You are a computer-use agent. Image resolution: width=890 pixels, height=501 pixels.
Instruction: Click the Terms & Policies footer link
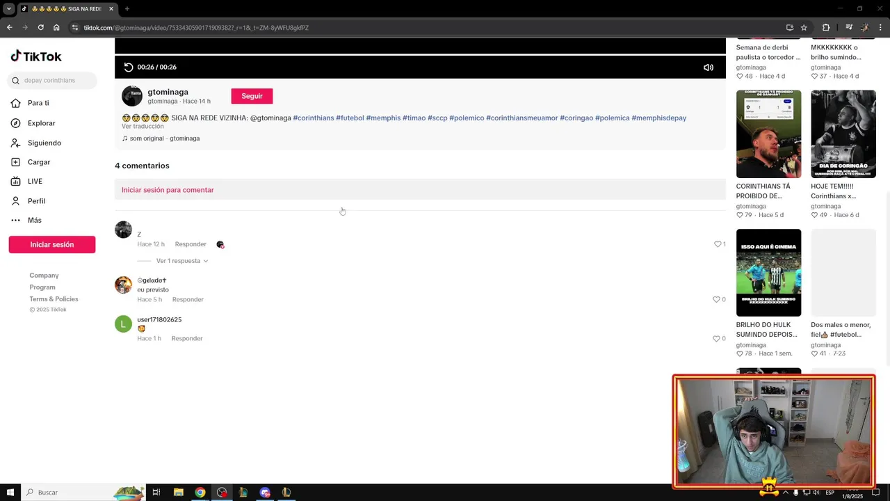click(54, 299)
